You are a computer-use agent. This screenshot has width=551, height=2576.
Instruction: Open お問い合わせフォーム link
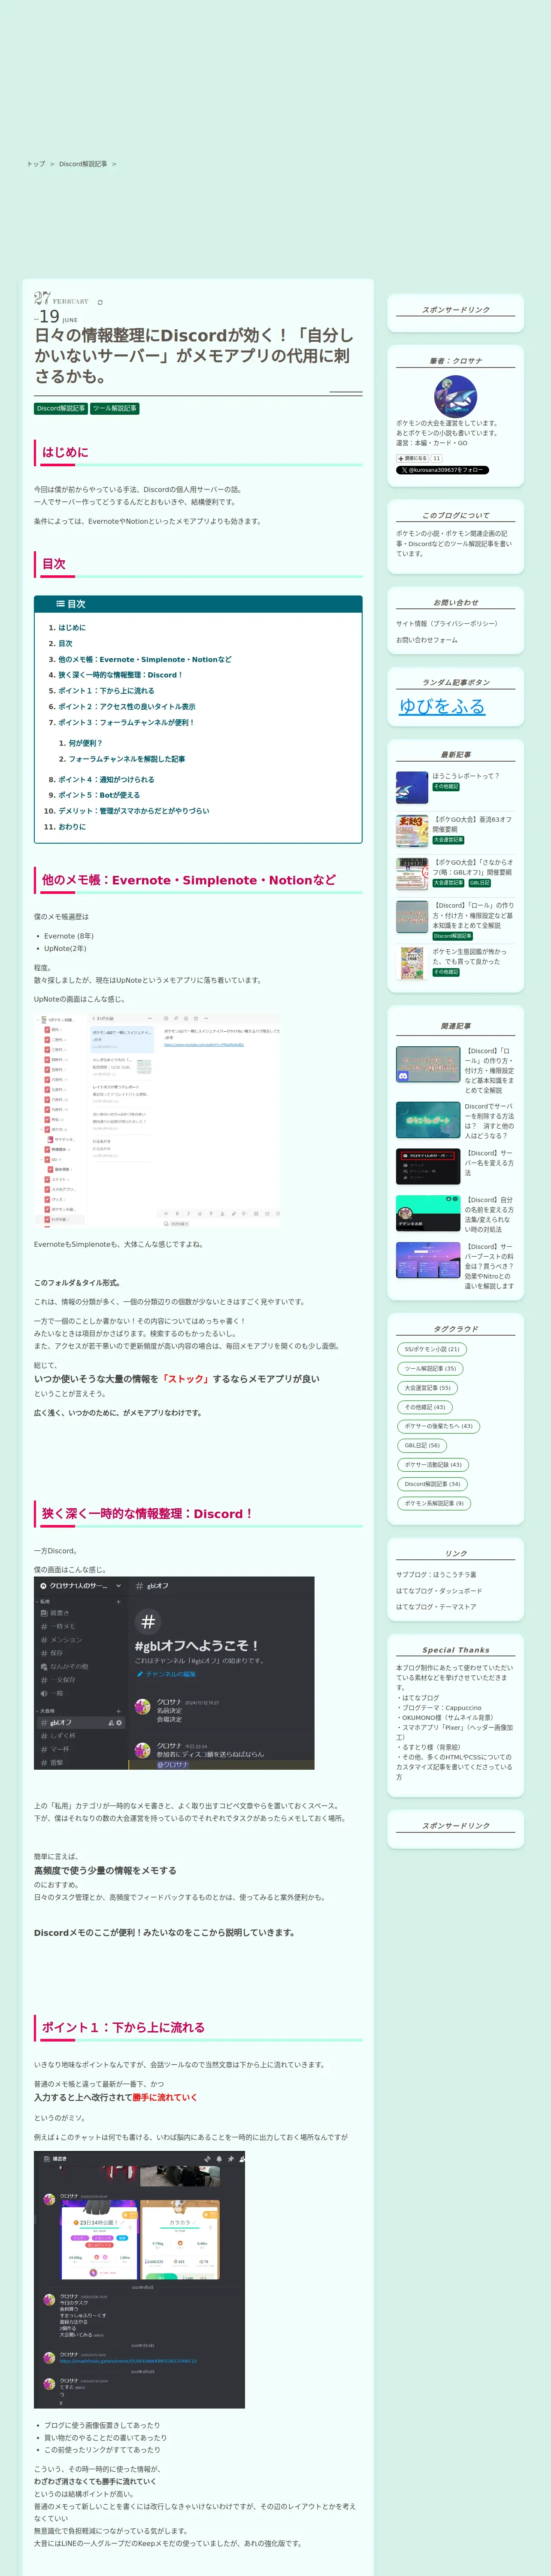(427, 640)
